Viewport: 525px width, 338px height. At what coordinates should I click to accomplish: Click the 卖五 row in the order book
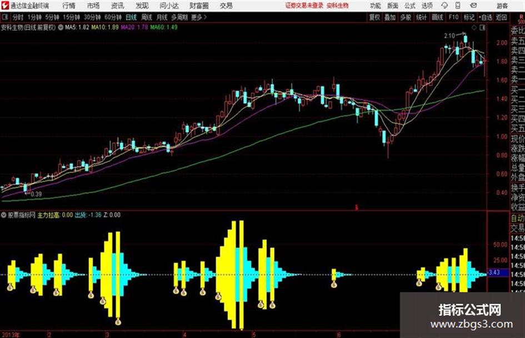pos(517,42)
